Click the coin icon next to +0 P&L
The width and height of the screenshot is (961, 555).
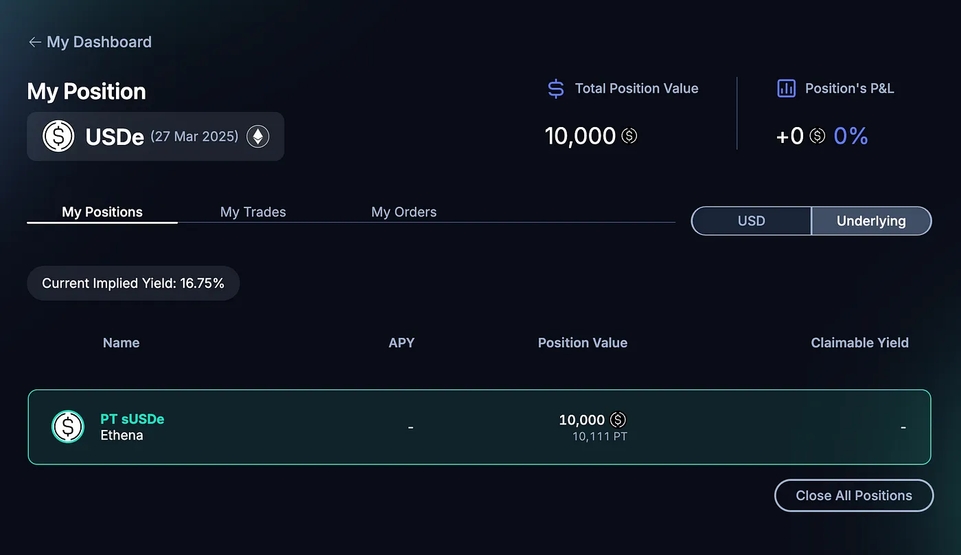[x=817, y=136]
